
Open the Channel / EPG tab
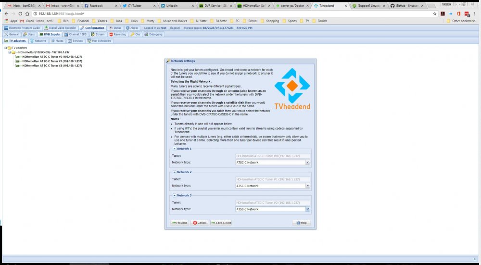[76, 34]
